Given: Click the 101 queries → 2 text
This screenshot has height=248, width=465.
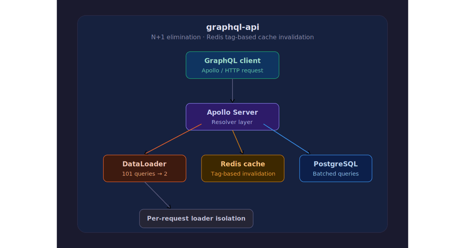Looking at the screenshot, I should [x=145, y=174].
